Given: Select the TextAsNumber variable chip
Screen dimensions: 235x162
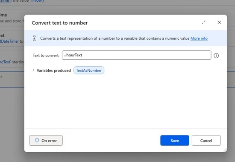Looking at the screenshot, I should 89,71.
